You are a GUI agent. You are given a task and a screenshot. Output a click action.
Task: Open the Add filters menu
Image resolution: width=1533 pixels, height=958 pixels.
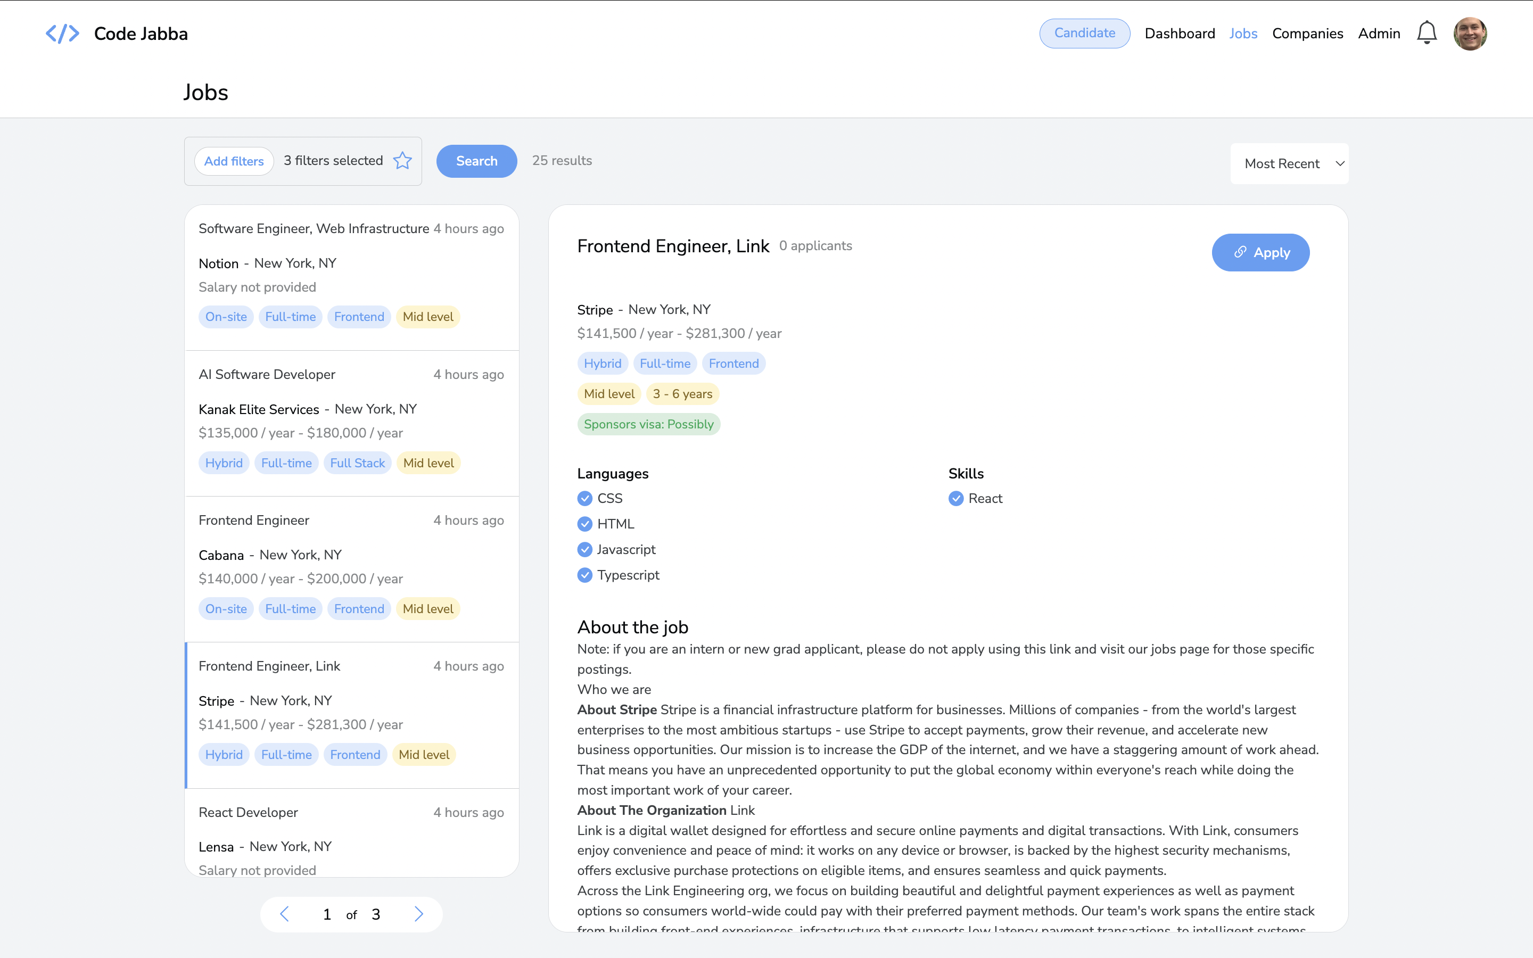[x=234, y=162]
